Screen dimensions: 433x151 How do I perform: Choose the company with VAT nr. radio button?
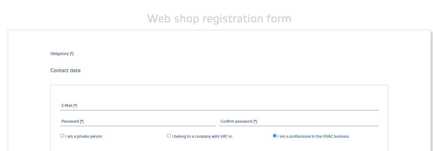(169, 136)
